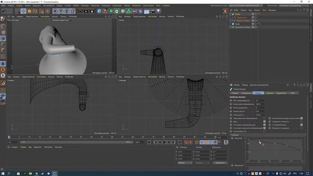The width and height of the screenshot is (313, 176).
Task: Open the Теги menu in Object Manager
Action: (x=264, y=10)
